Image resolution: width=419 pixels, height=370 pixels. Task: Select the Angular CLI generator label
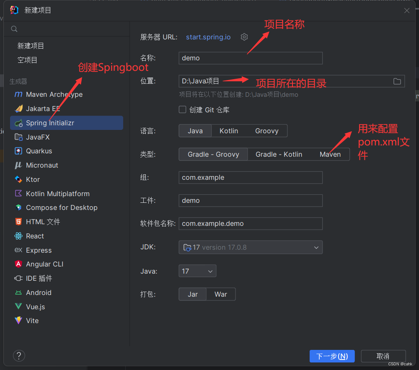45,264
